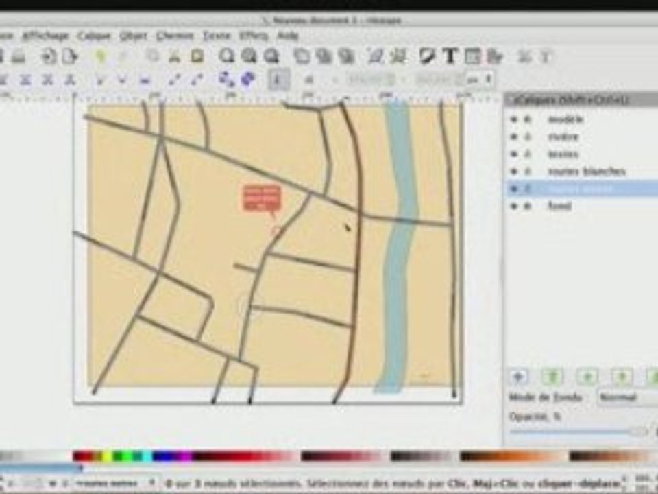Group selected objects icon
658x494 pixels.
click(376, 56)
